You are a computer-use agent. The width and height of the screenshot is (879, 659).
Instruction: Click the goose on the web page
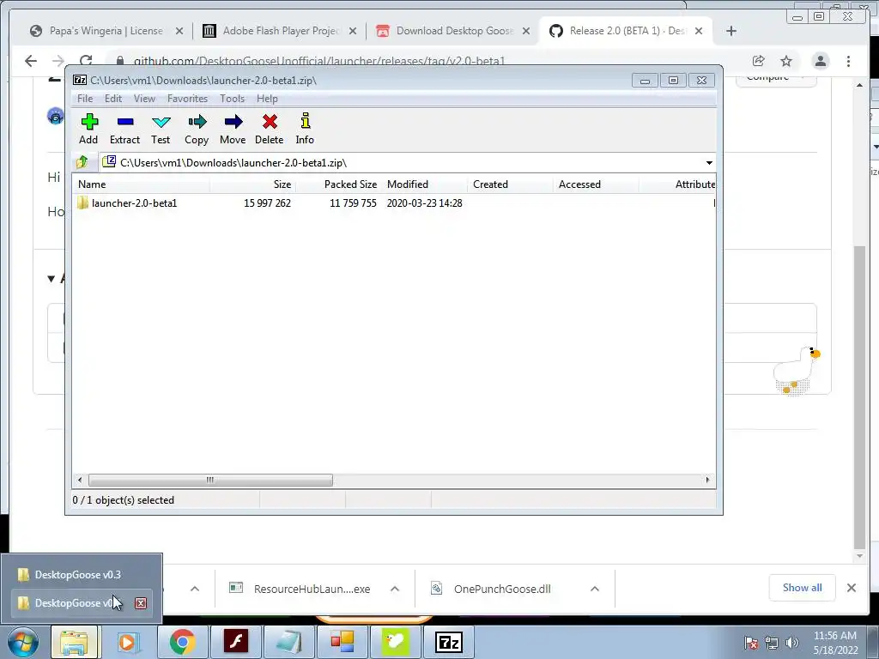coord(796,371)
